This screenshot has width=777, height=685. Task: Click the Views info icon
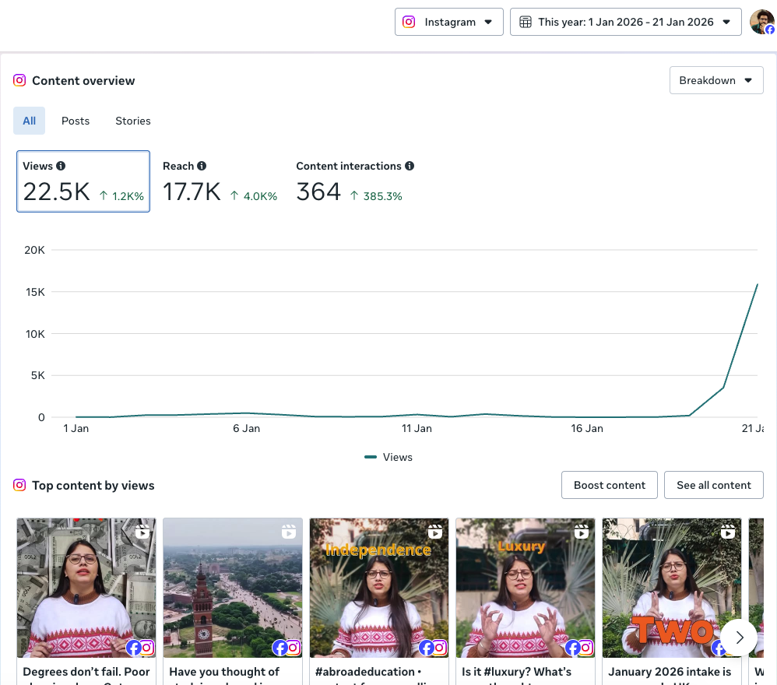(61, 166)
